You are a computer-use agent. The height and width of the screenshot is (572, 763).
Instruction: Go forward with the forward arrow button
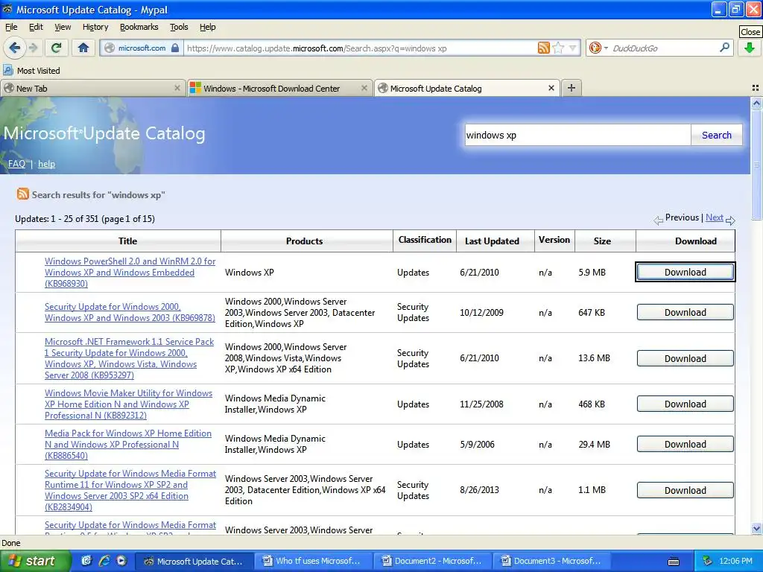[34, 48]
